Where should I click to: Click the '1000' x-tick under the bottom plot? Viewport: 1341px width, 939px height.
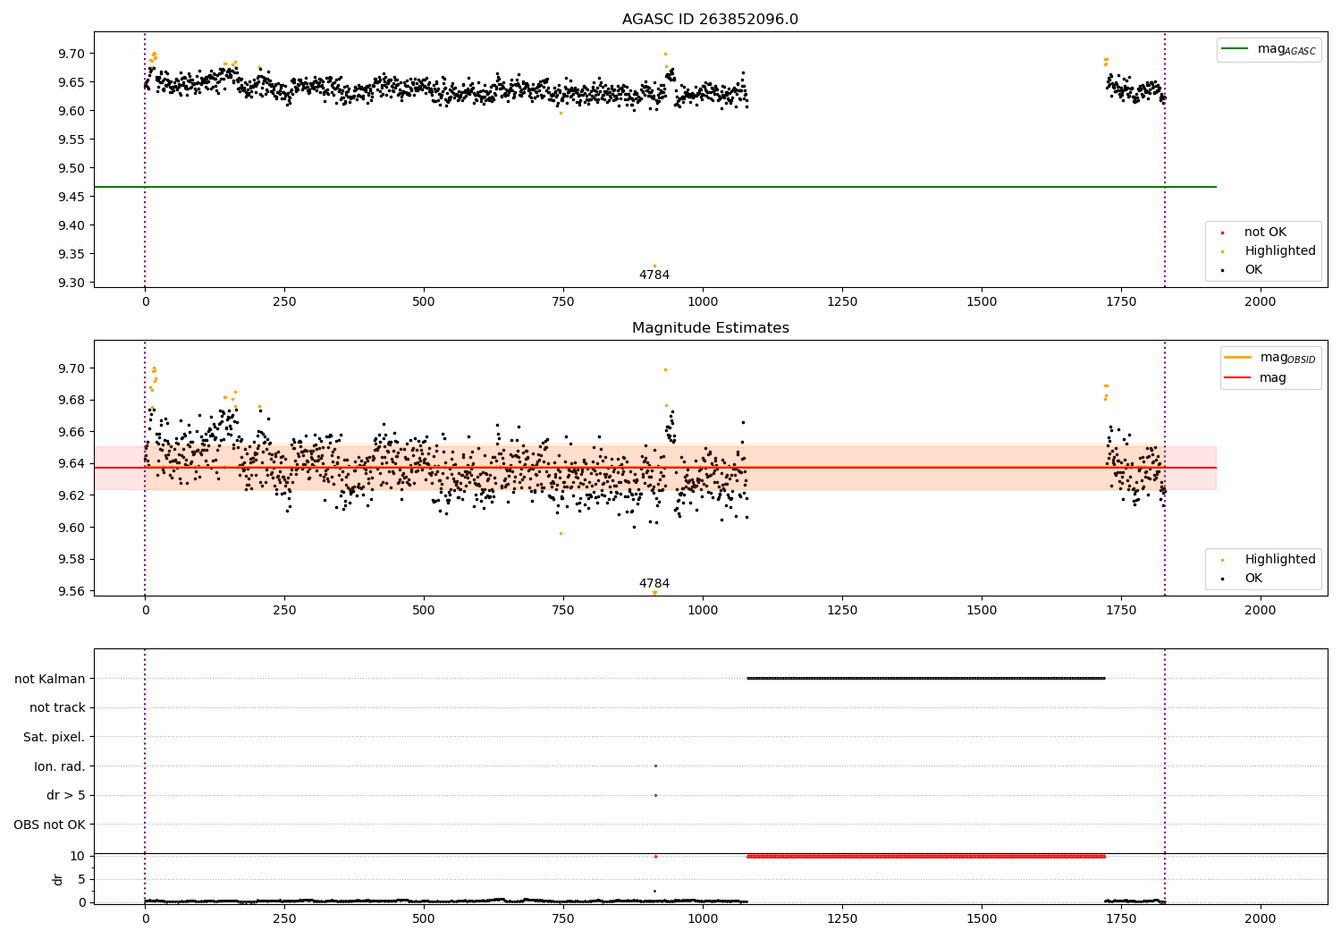click(703, 919)
